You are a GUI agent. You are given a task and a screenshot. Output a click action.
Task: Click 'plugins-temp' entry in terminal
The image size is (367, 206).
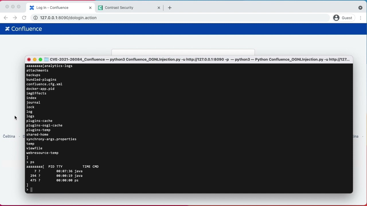pyautogui.click(x=38, y=130)
